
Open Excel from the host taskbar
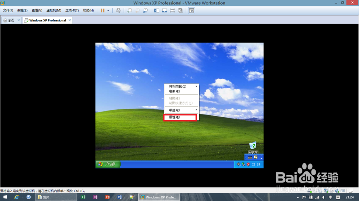click(83, 197)
